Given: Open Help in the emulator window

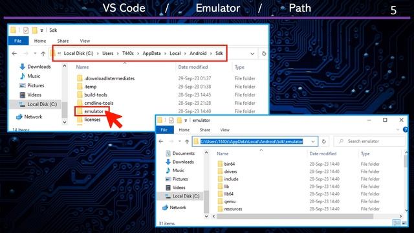Looking at the screenshot, I should coord(406,129).
